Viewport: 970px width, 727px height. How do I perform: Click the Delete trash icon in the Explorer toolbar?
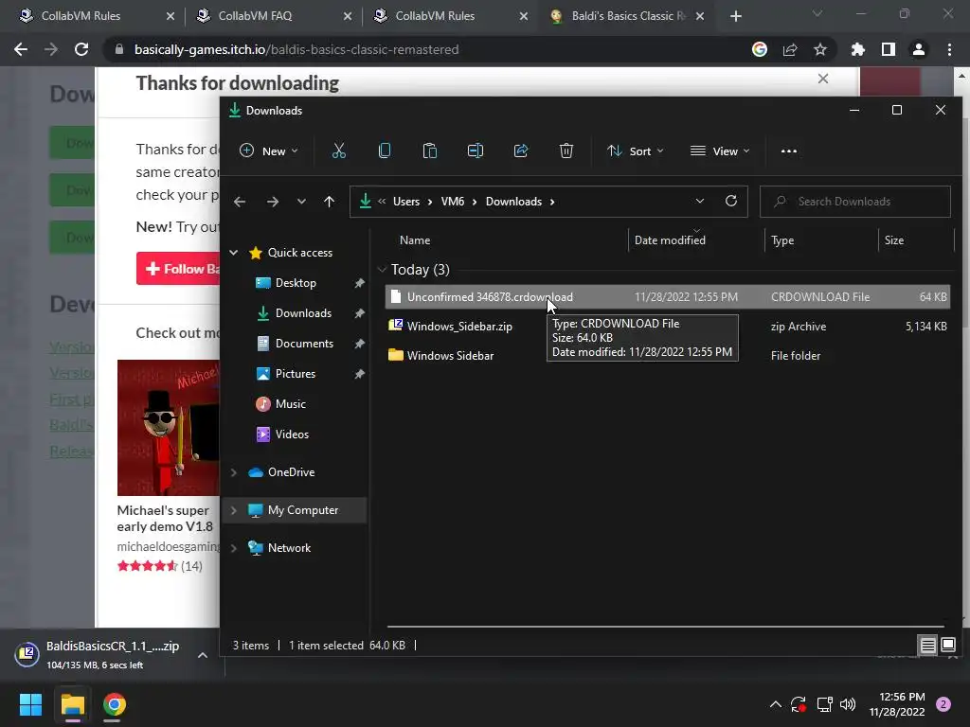566,151
